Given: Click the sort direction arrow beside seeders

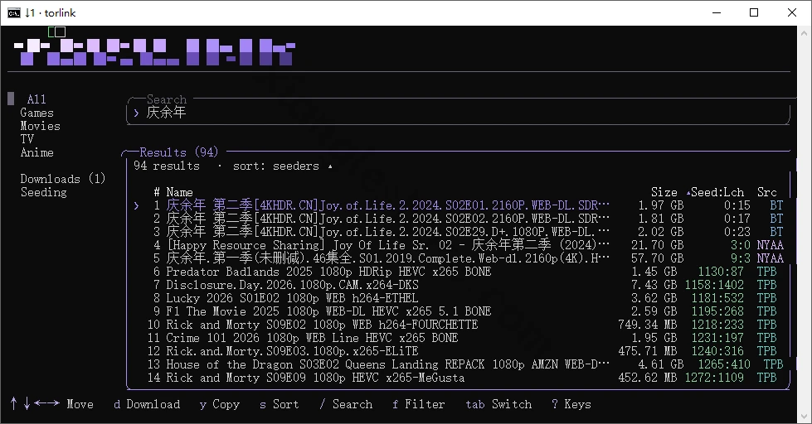Looking at the screenshot, I should click(330, 166).
